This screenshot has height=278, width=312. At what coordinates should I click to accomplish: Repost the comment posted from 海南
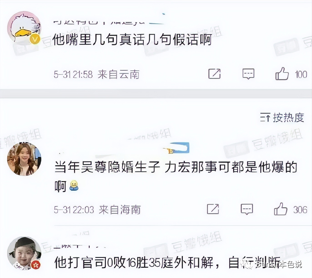point(213,209)
